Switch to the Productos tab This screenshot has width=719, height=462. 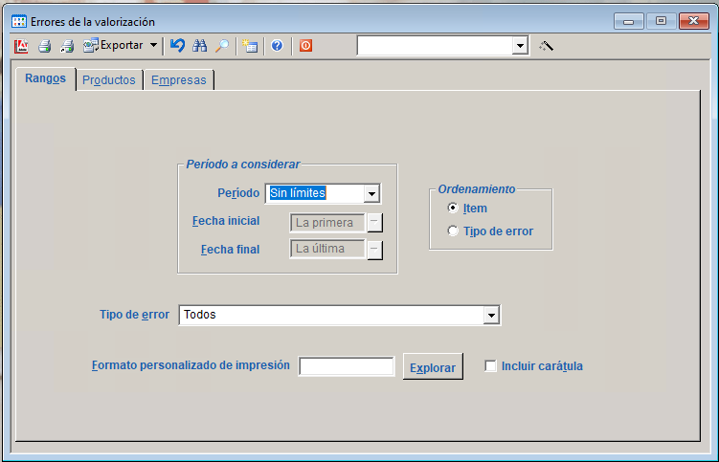pyautogui.click(x=109, y=80)
